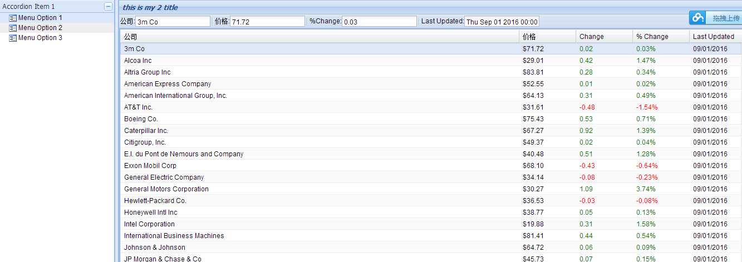Click the -1.54% change cell

tap(647, 107)
